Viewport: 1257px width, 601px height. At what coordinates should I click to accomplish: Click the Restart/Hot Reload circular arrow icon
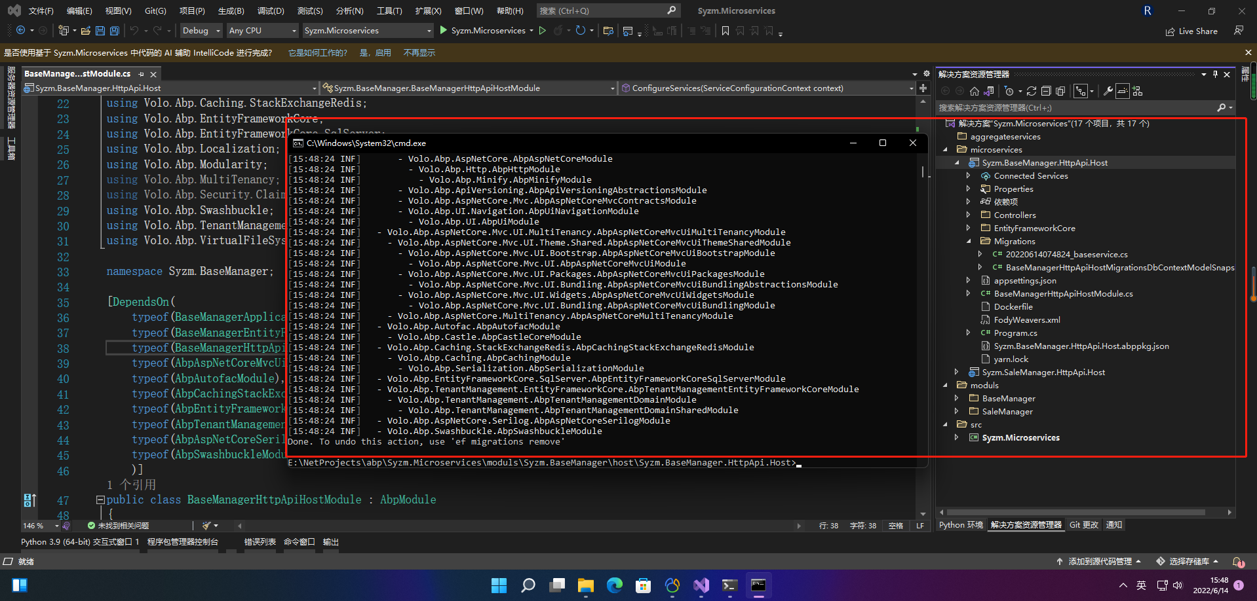click(580, 30)
